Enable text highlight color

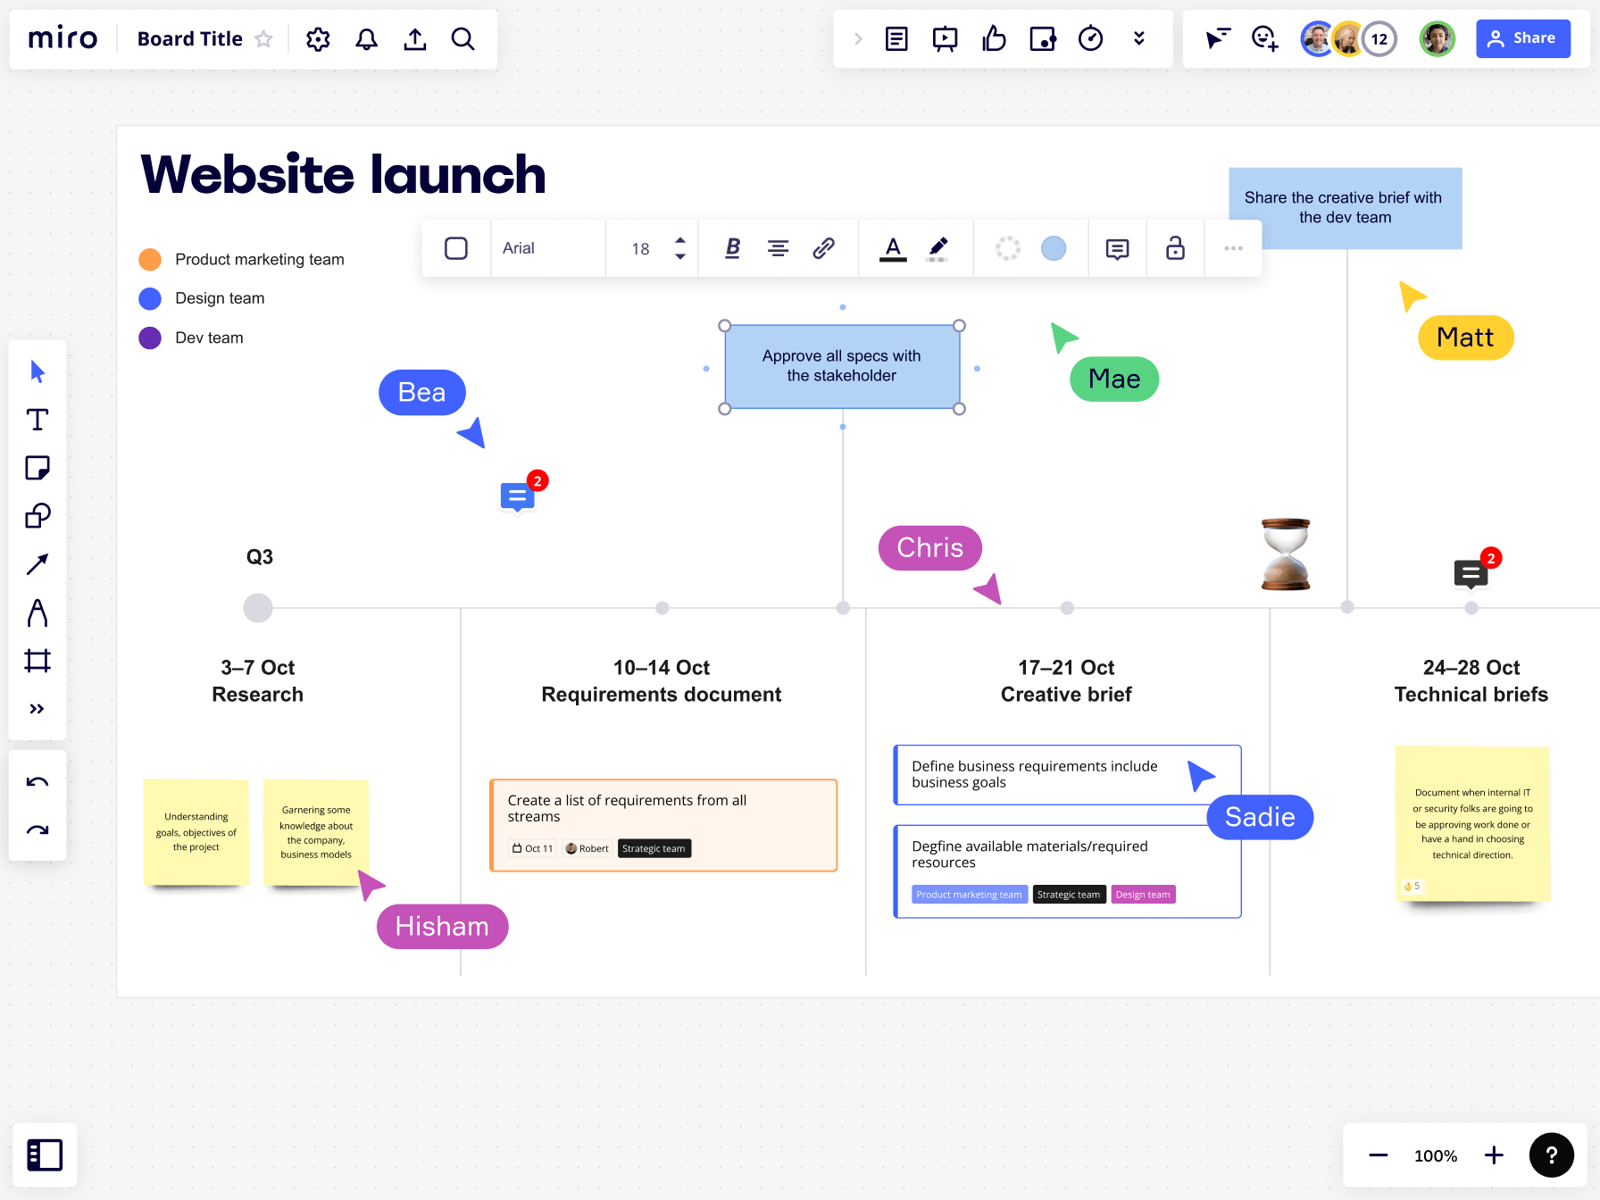pos(937,248)
